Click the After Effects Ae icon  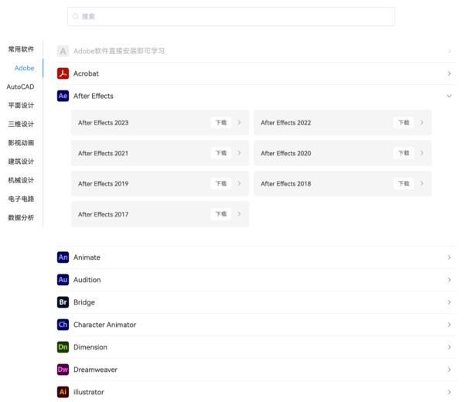pos(63,96)
